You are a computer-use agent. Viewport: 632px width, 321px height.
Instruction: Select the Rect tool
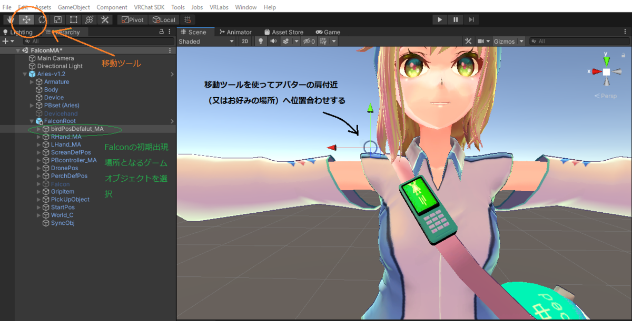coord(74,19)
